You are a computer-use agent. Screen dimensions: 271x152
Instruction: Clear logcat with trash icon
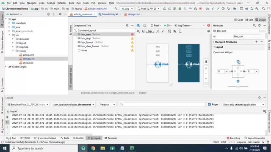pos(7,117)
